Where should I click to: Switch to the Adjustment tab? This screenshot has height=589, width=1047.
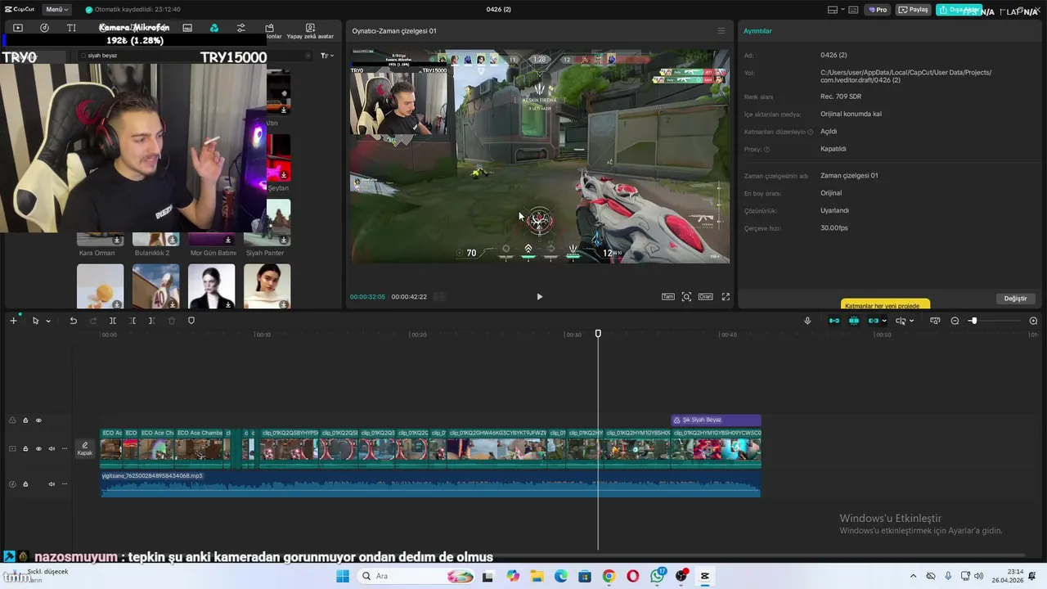[x=240, y=28]
